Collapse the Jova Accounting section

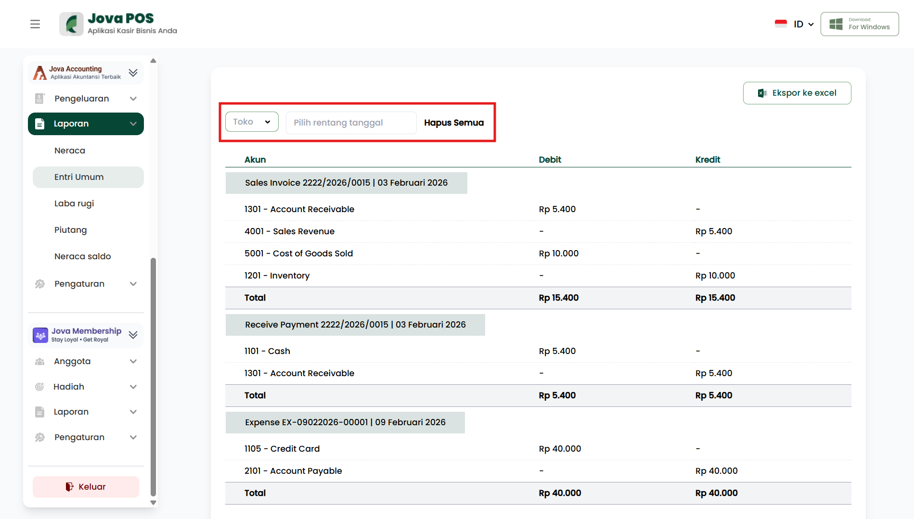(133, 73)
